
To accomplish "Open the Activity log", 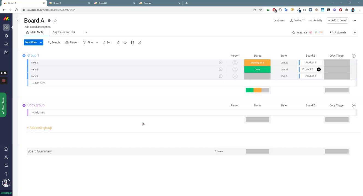I will (x=315, y=20).
